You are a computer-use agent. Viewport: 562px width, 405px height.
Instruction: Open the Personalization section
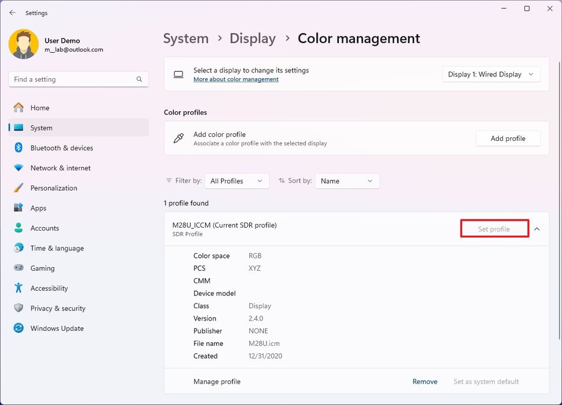(x=54, y=188)
